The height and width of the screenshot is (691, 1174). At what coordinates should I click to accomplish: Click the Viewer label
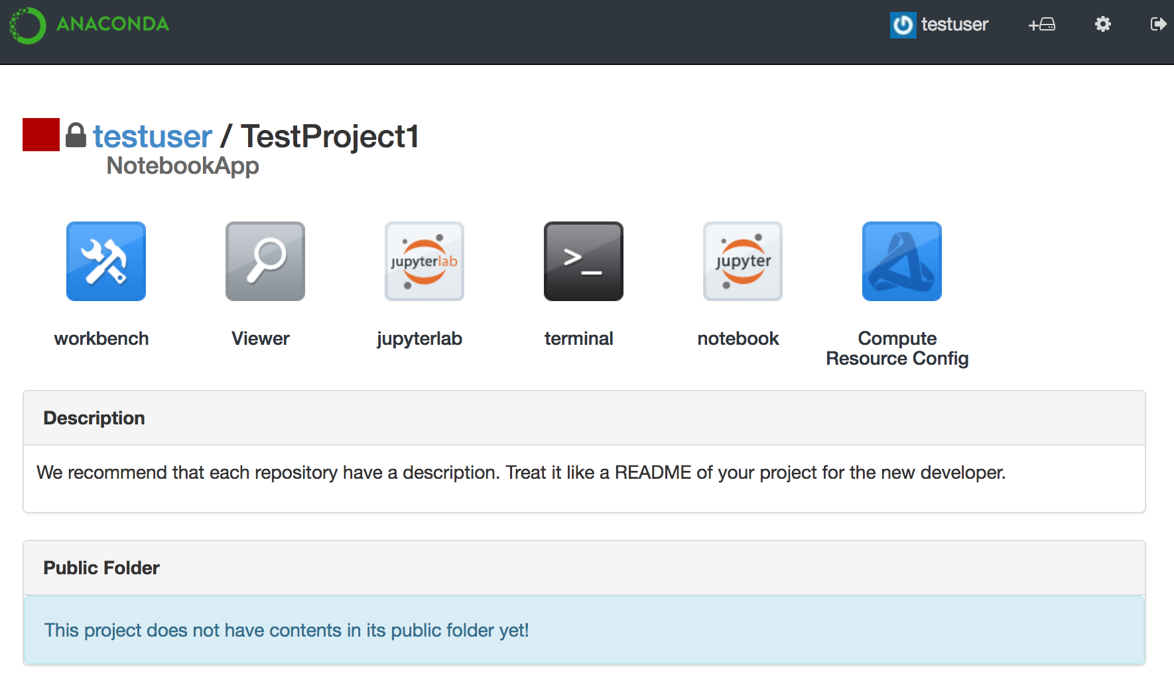pyautogui.click(x=261, y=338)
